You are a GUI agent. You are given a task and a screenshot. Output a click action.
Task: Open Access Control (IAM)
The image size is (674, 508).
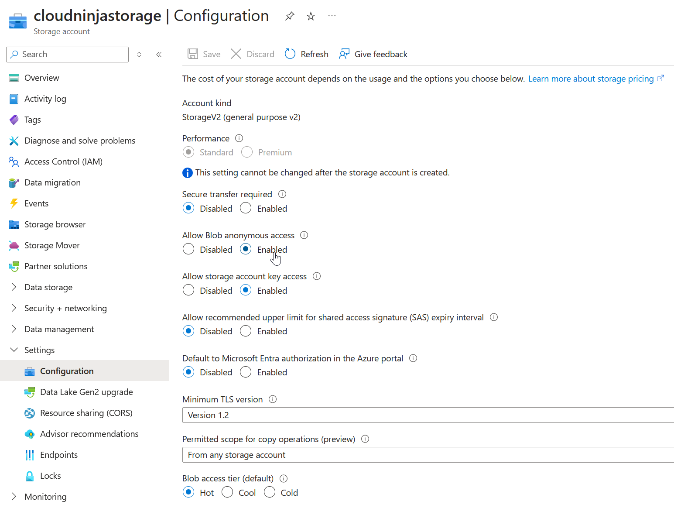pyautogui.click(x=63, y=161)
